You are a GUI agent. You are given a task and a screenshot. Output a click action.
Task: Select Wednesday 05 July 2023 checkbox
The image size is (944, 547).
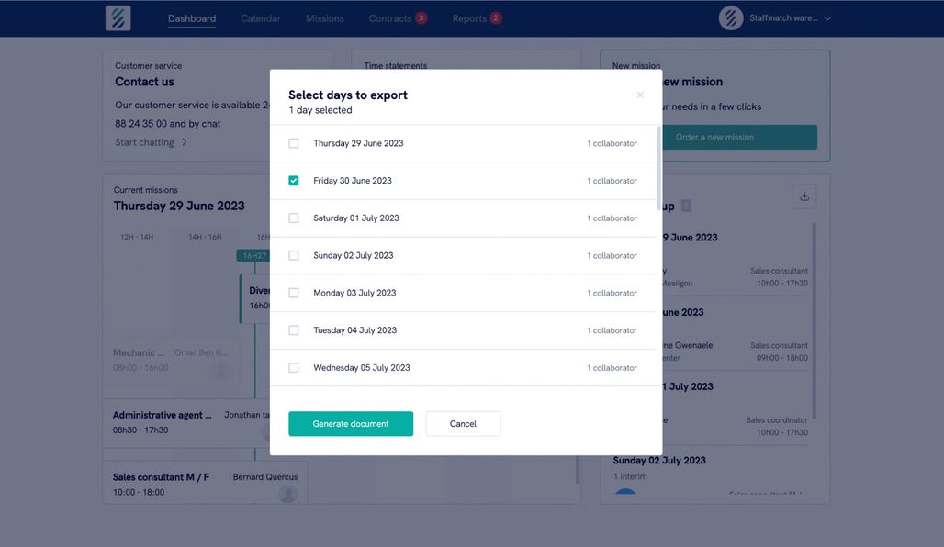click(x=294, y=366)
